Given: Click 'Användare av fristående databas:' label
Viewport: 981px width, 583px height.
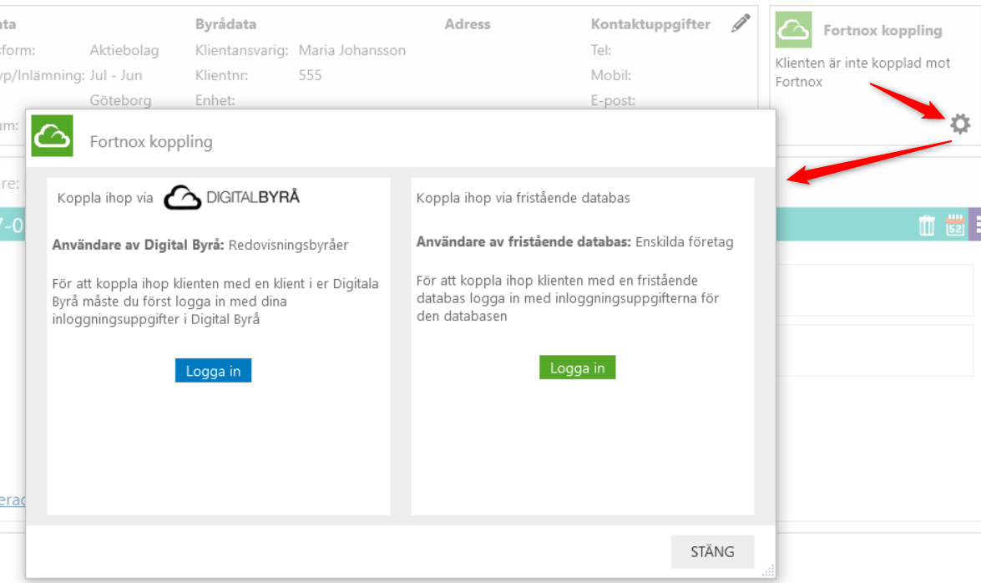Looking at the screenshot, I should (x=523, y=241).
